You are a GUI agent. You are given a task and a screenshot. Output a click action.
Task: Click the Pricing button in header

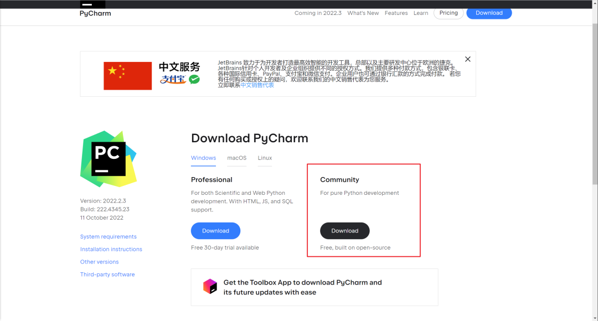coord(448,13)
